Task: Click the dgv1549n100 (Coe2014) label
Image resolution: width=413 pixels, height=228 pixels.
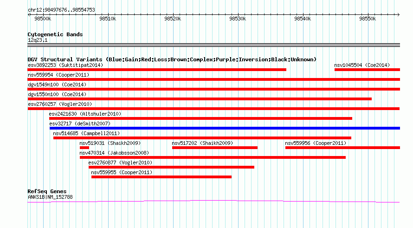Action: coord(57,85)
